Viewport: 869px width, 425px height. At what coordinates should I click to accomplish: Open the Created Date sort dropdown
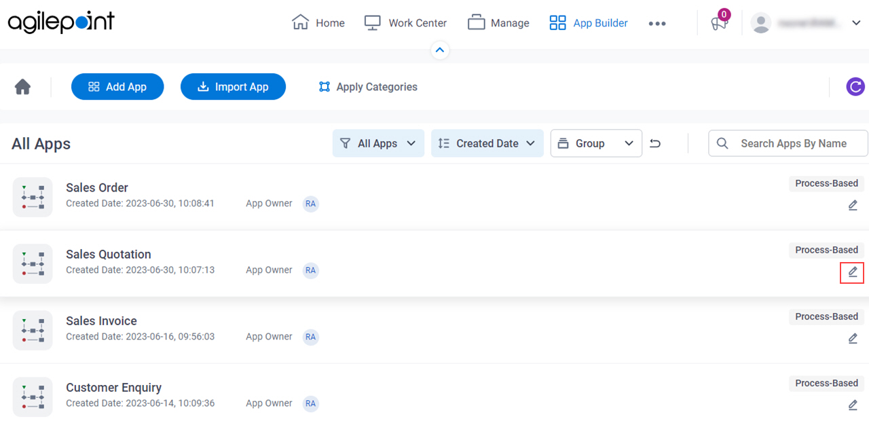[487, 143]
